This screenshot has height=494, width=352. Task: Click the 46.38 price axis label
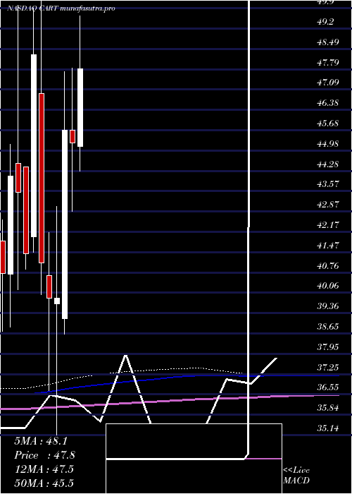click(328, 103)
